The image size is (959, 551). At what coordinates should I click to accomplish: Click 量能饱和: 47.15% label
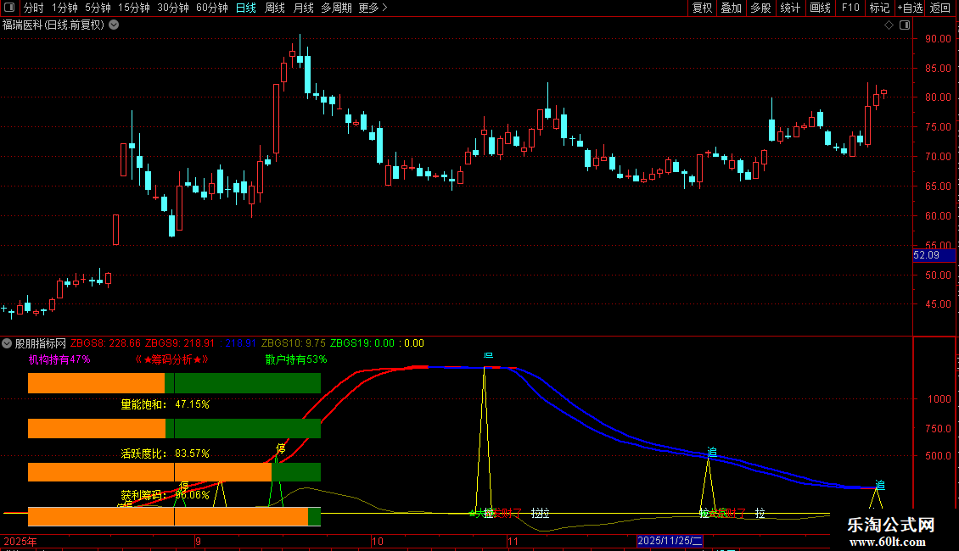point(165,404)
